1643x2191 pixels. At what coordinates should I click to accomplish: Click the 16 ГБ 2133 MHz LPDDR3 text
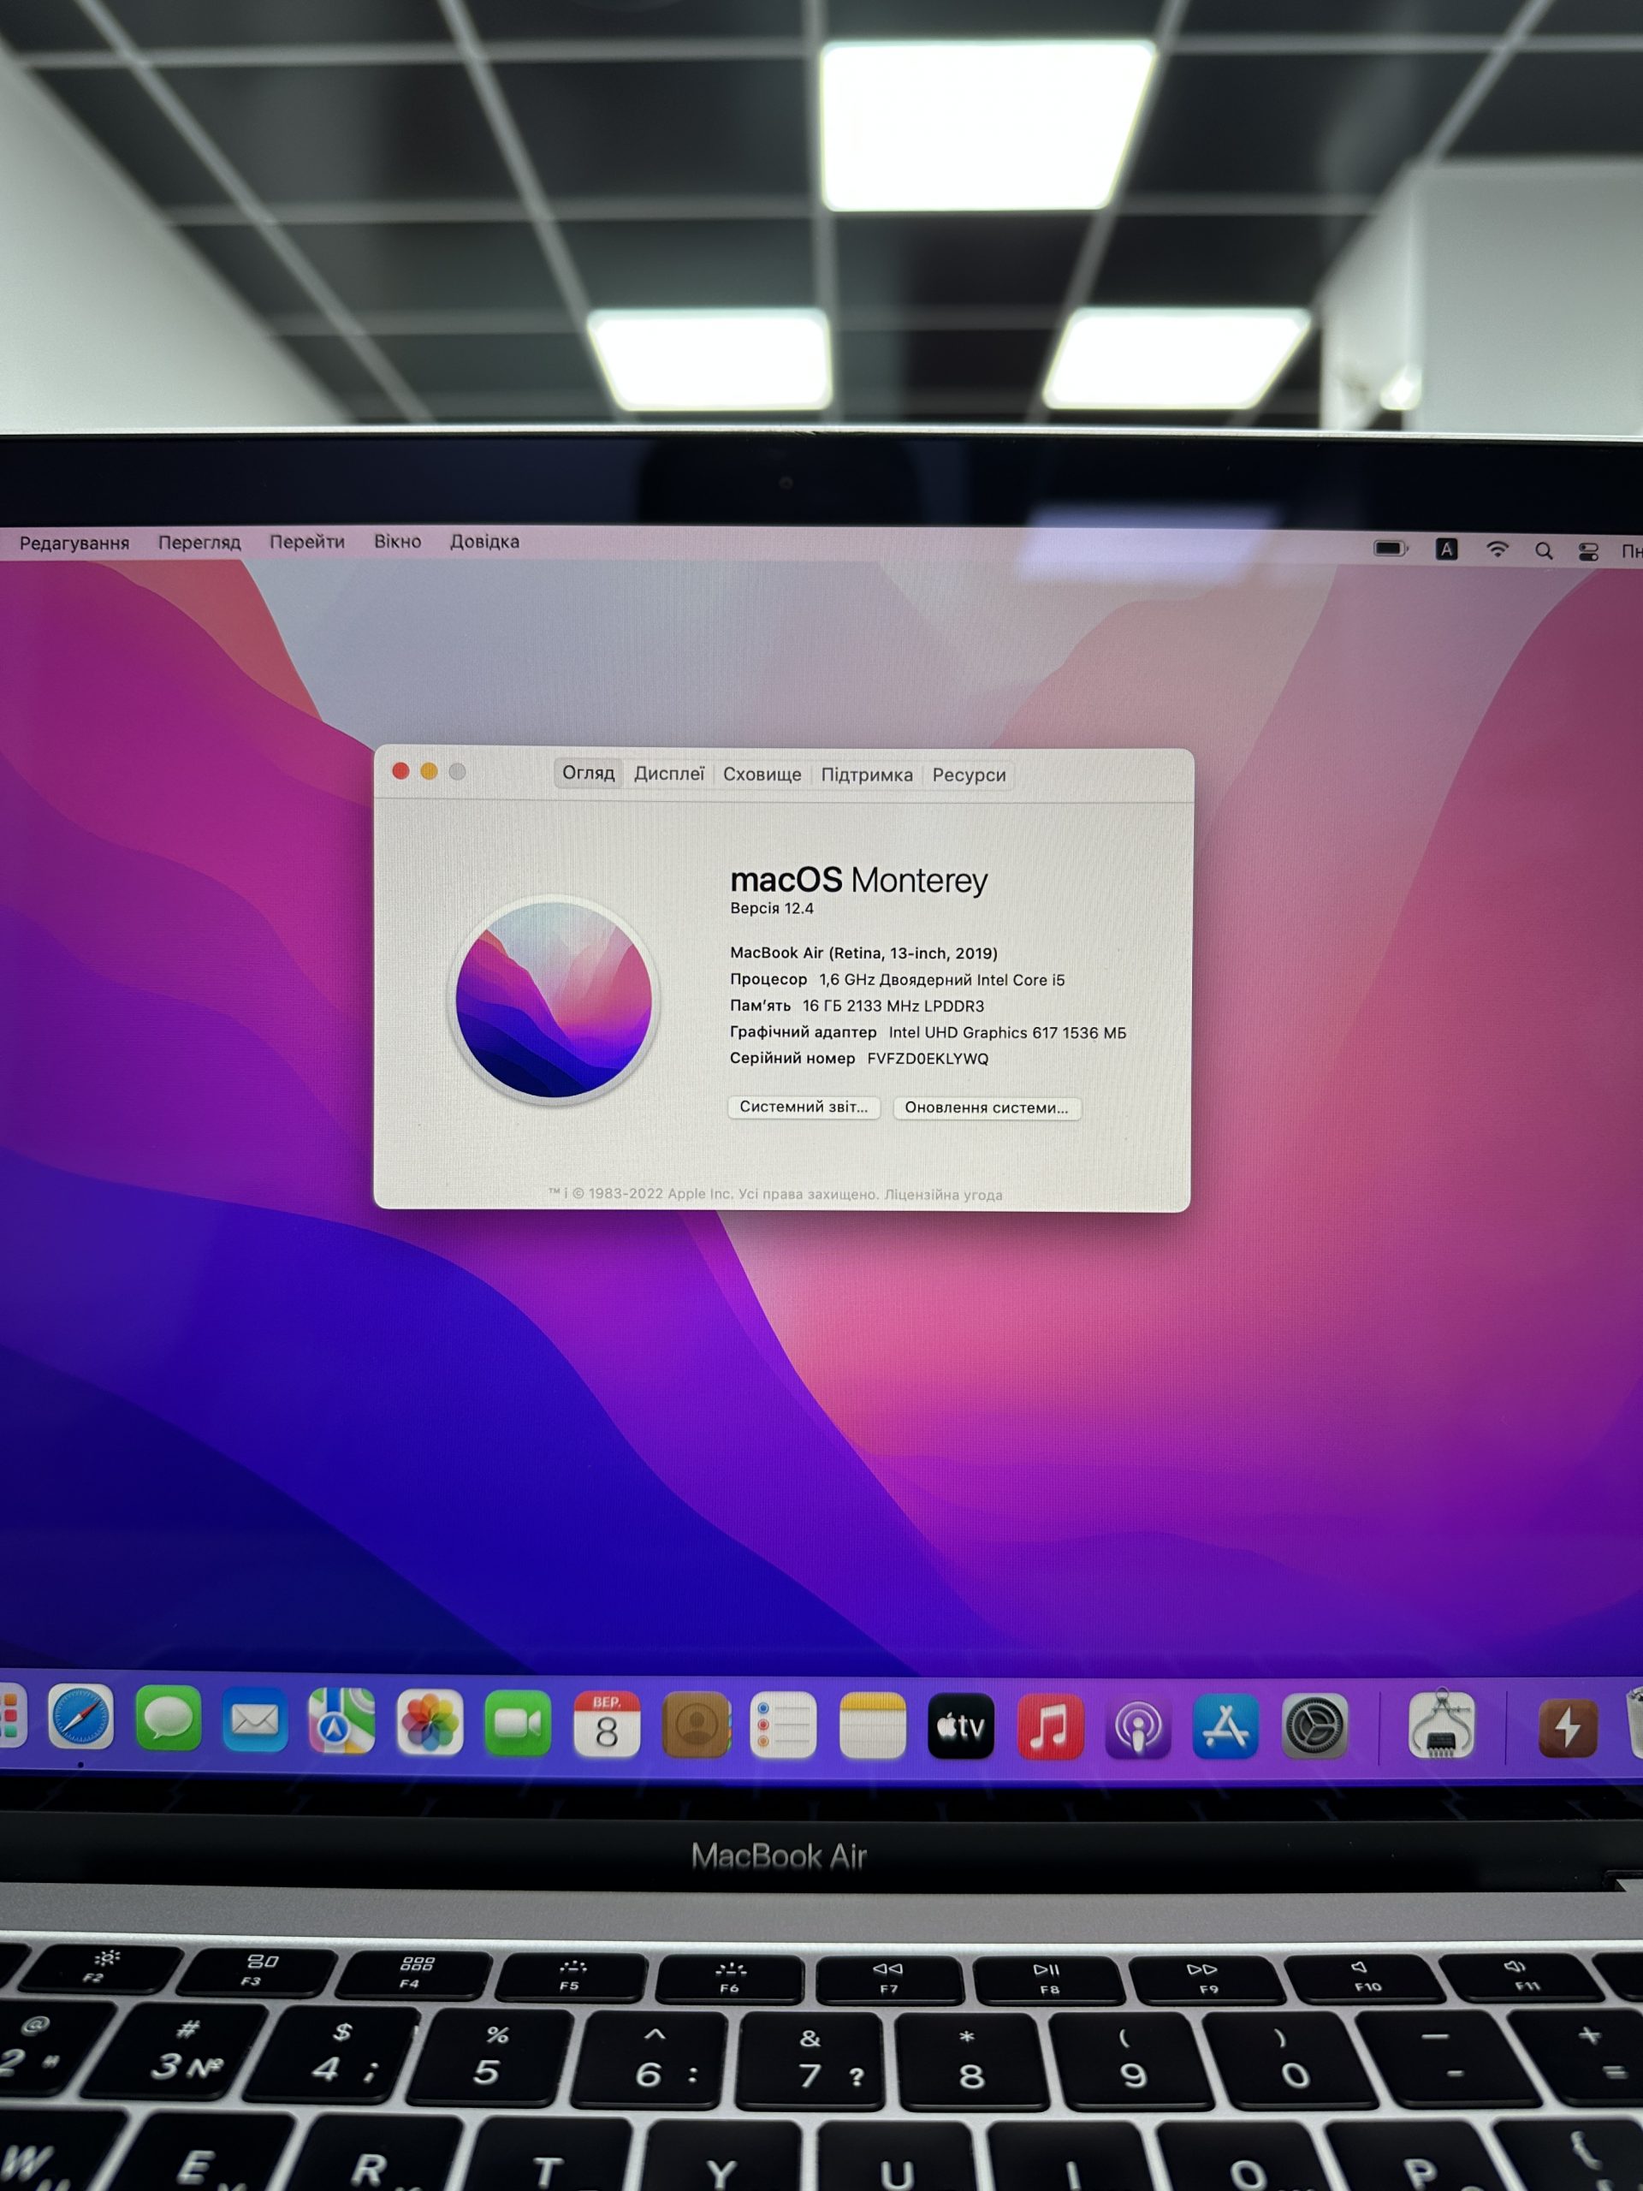point(893,1006)
